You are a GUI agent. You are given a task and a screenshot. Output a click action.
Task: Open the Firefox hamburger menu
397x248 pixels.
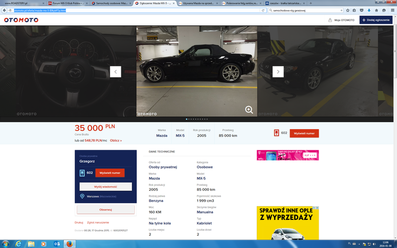393,10
